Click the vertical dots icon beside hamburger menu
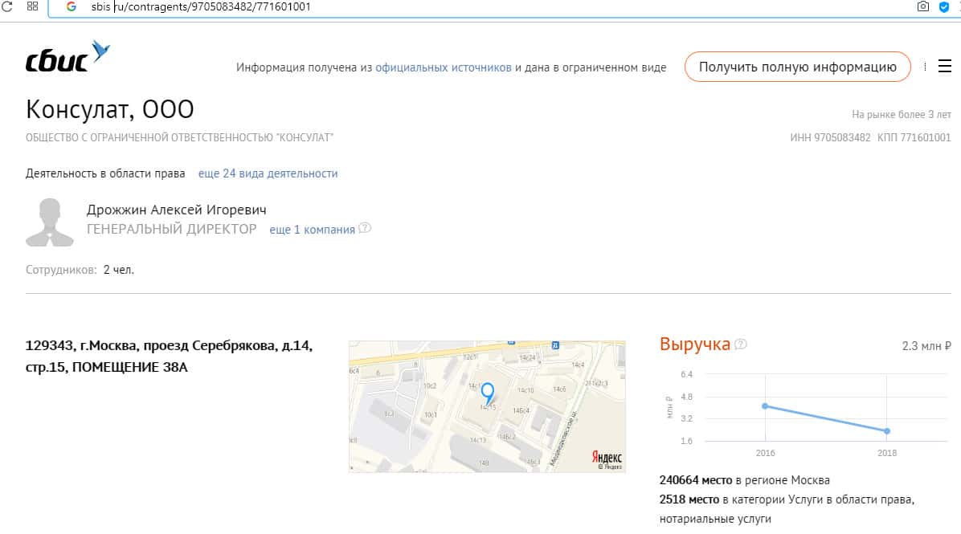 click(925, 66)
